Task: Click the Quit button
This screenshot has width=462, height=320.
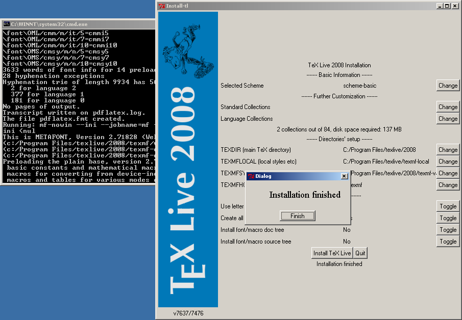Action: click(x=360, y=253)
